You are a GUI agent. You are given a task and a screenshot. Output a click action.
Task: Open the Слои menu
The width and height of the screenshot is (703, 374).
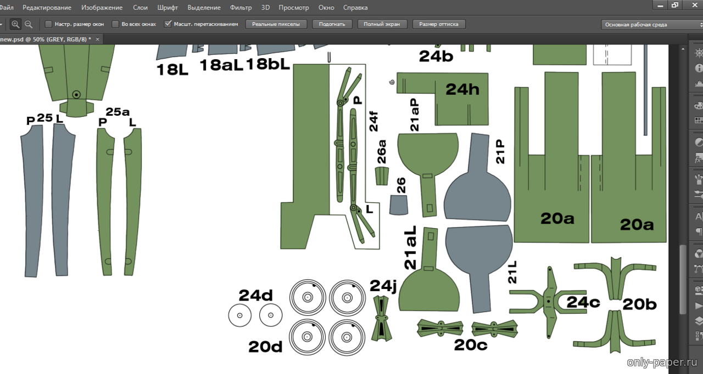tap(140, 8)
